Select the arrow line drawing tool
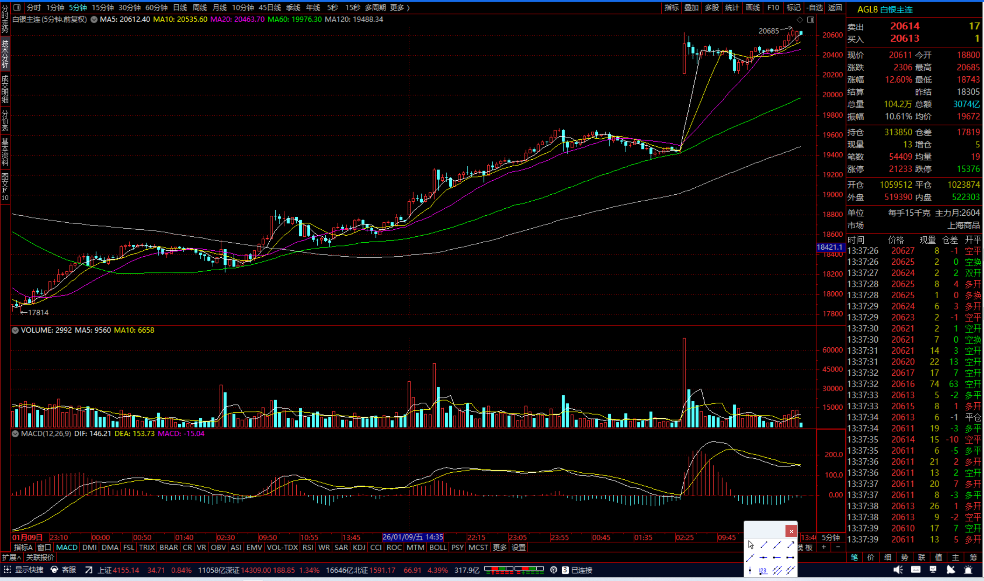 click(790, 544)
